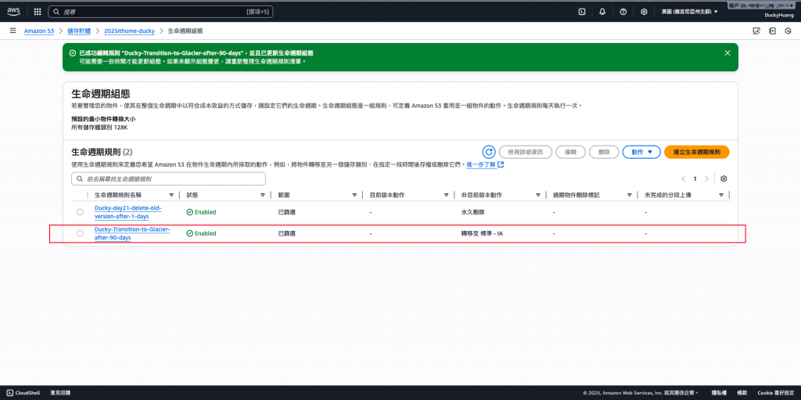Click 永久刪除 cell

coord(472,212)
